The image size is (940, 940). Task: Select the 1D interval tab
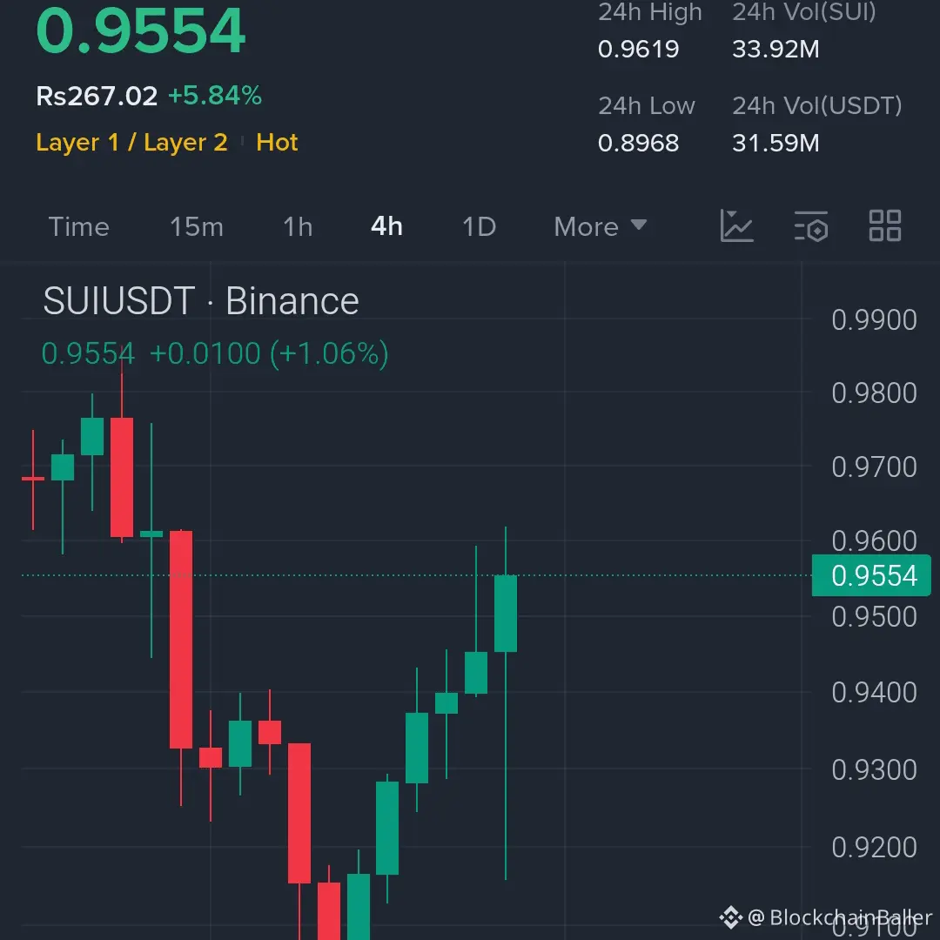pyautogui.click(x=479, y=226)
